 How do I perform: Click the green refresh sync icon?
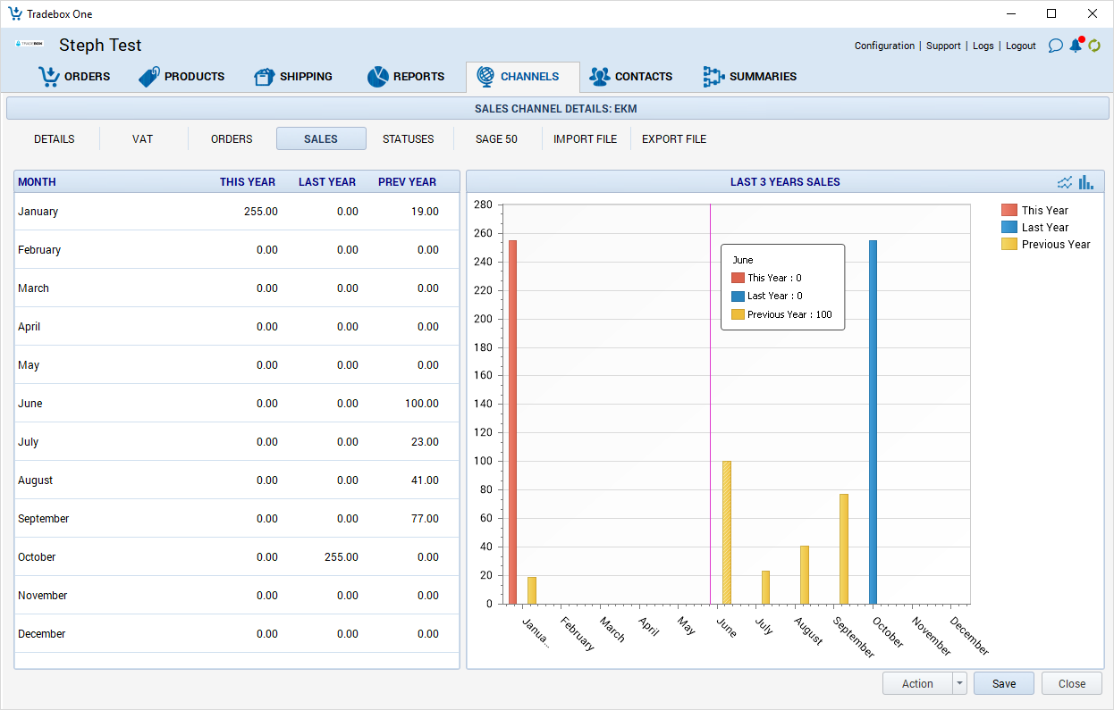[1094, 46]
